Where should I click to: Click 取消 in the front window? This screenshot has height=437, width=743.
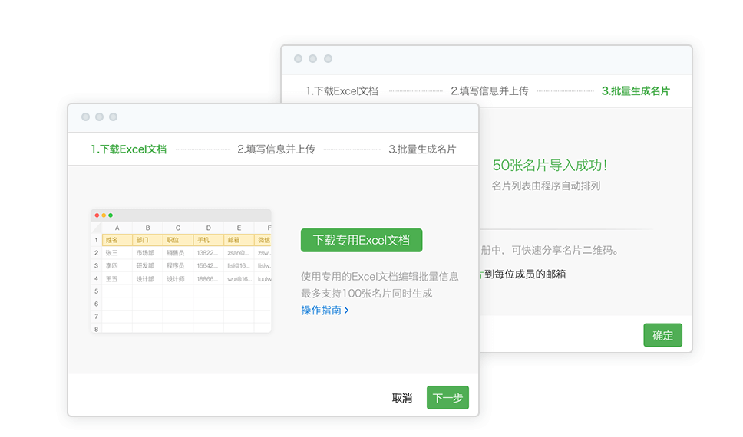402,398
